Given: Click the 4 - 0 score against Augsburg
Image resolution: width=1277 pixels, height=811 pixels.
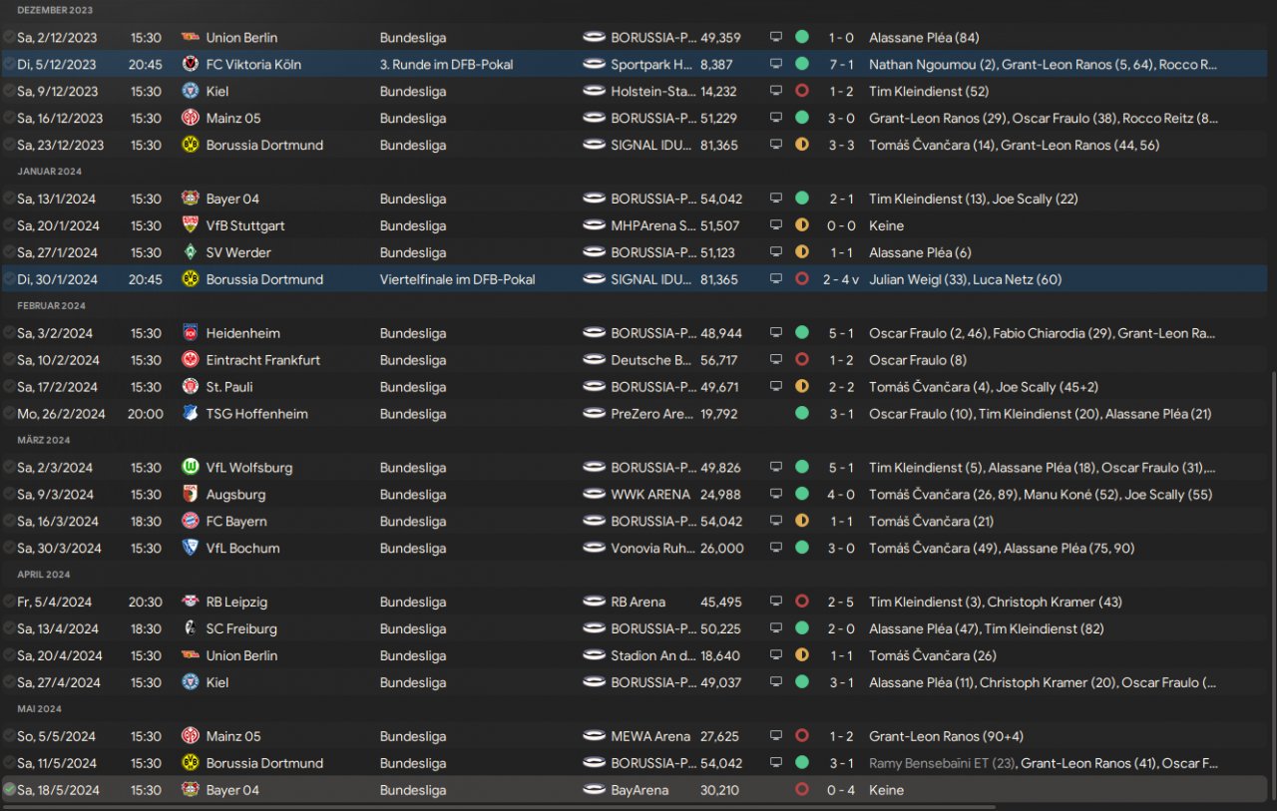Looking at the screenshot, I should tap(842, 496).
